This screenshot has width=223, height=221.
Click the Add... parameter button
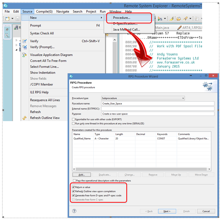[x=81, y=175]
